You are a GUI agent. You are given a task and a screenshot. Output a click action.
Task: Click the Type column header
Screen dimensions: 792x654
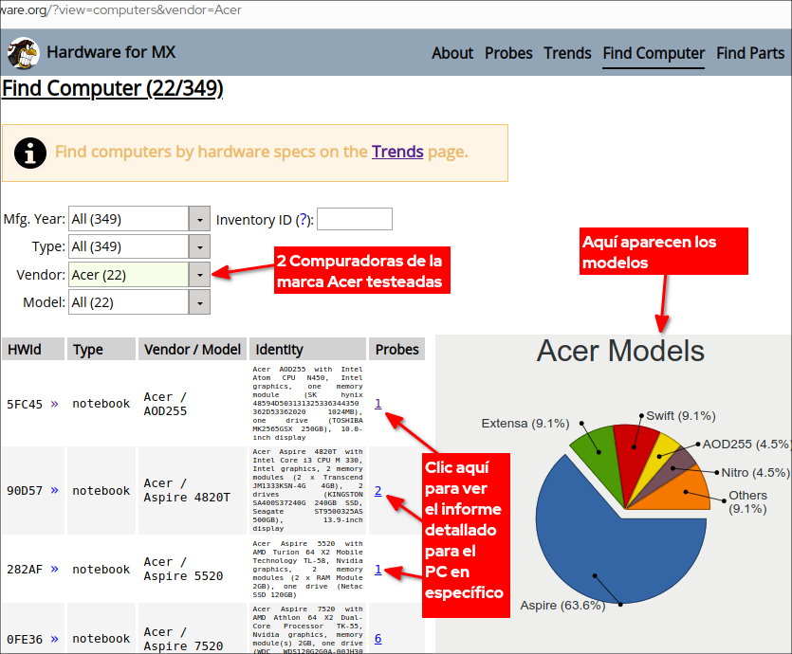pyautogui.click(x=101, y=349)
